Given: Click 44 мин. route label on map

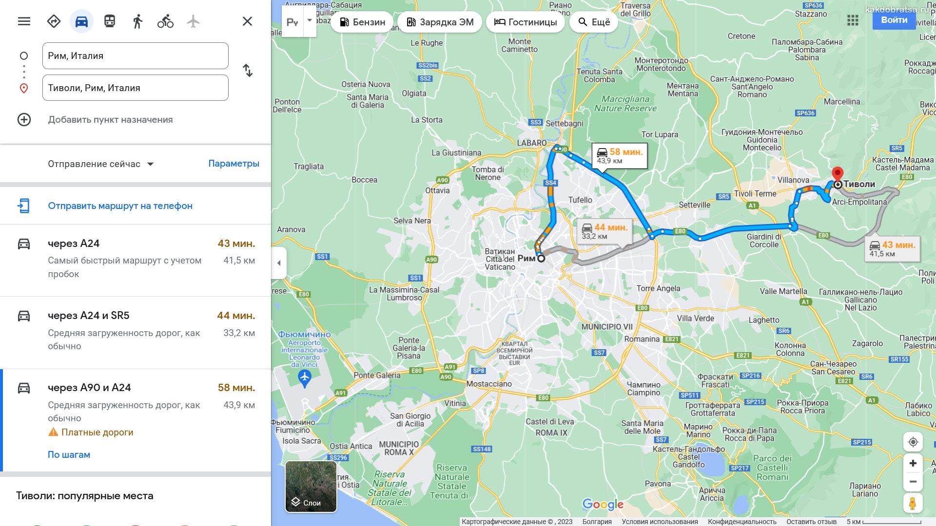Looking at the screenshot, I should coord(604,231).
